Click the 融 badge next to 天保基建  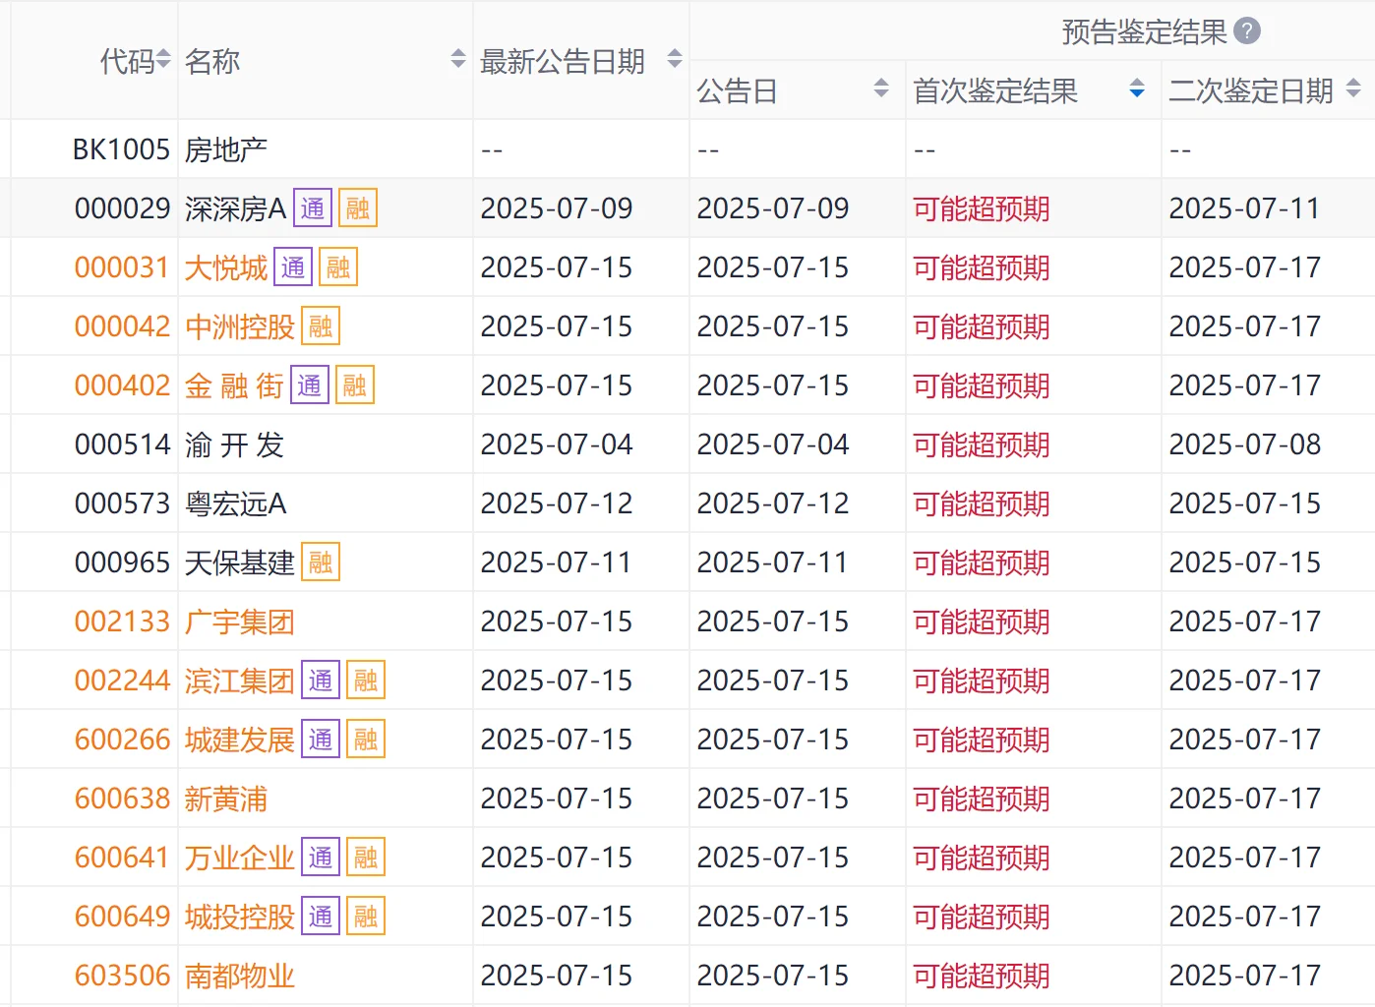pyautogui.click(x=321, y=563)
